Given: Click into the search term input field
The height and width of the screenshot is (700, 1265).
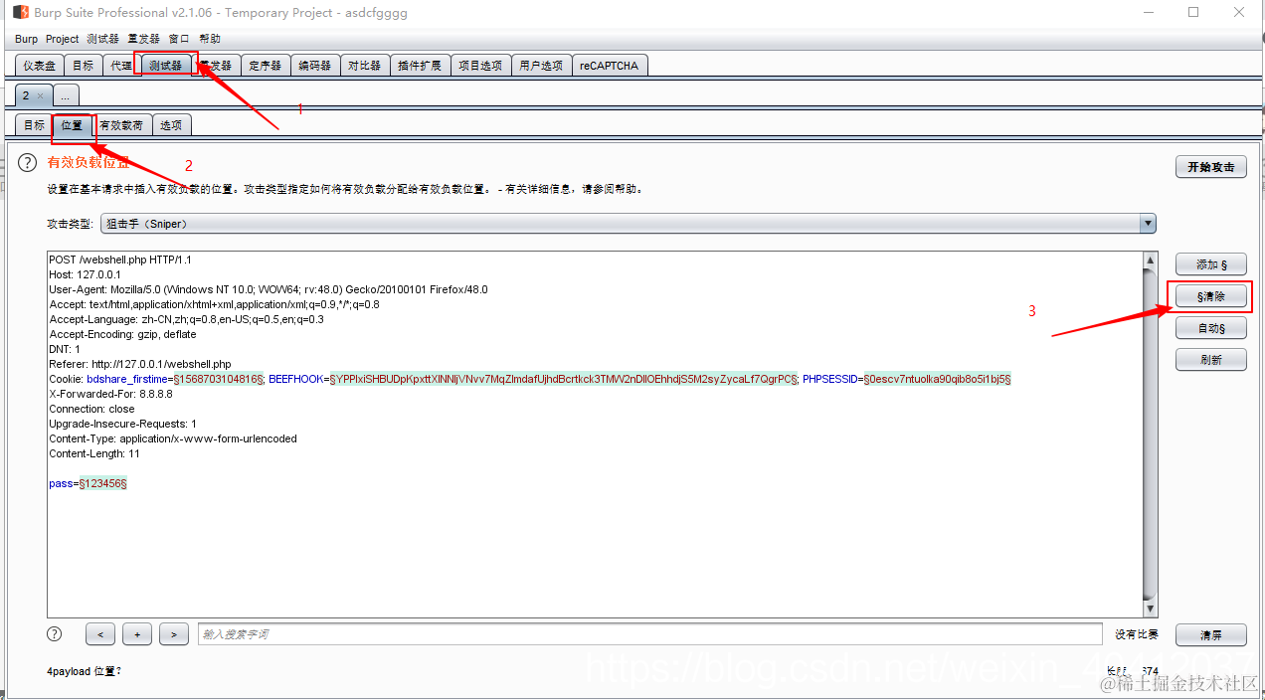Looking at the screenshot, I should point(650,634).
